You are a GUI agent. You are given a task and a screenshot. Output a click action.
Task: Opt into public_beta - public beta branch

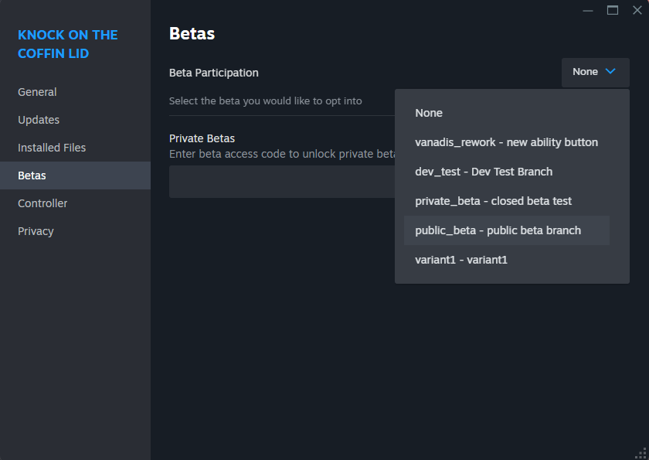click(x=507, y=230)
